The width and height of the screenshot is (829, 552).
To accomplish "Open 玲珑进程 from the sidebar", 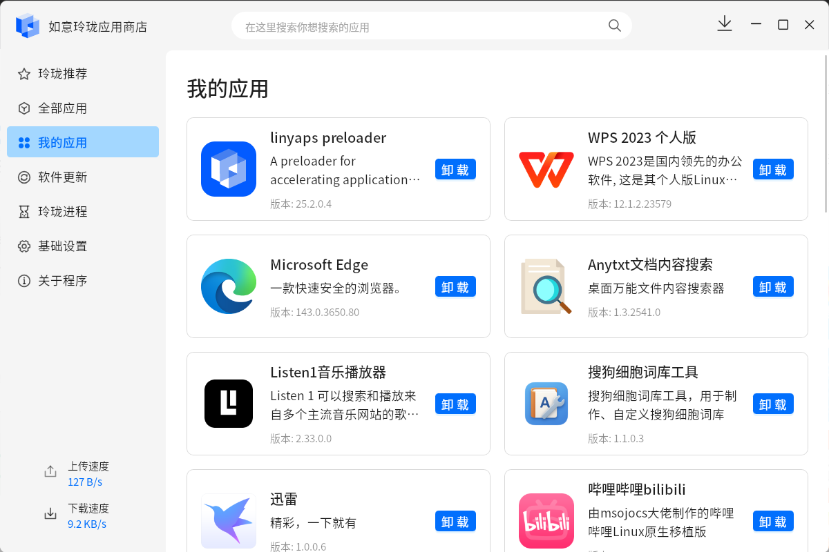I will (x=83, y=212).
